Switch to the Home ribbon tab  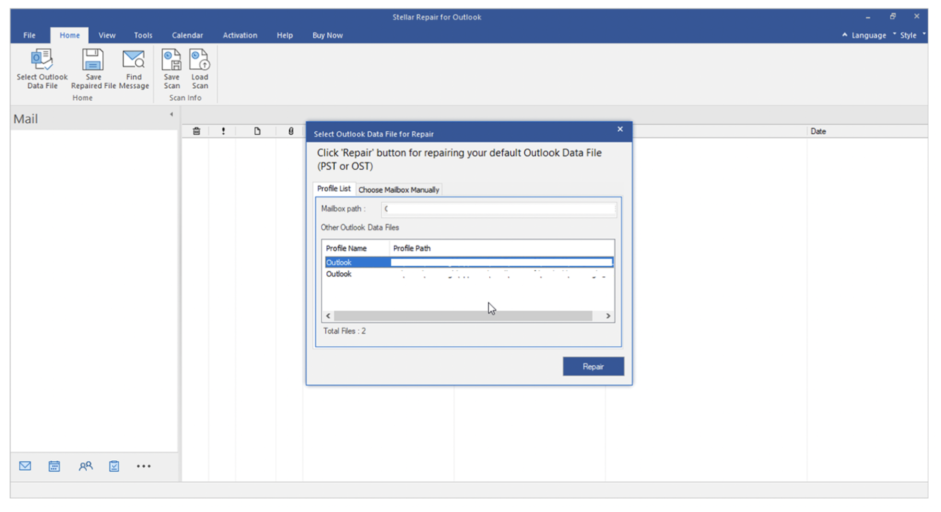(69, 35)
